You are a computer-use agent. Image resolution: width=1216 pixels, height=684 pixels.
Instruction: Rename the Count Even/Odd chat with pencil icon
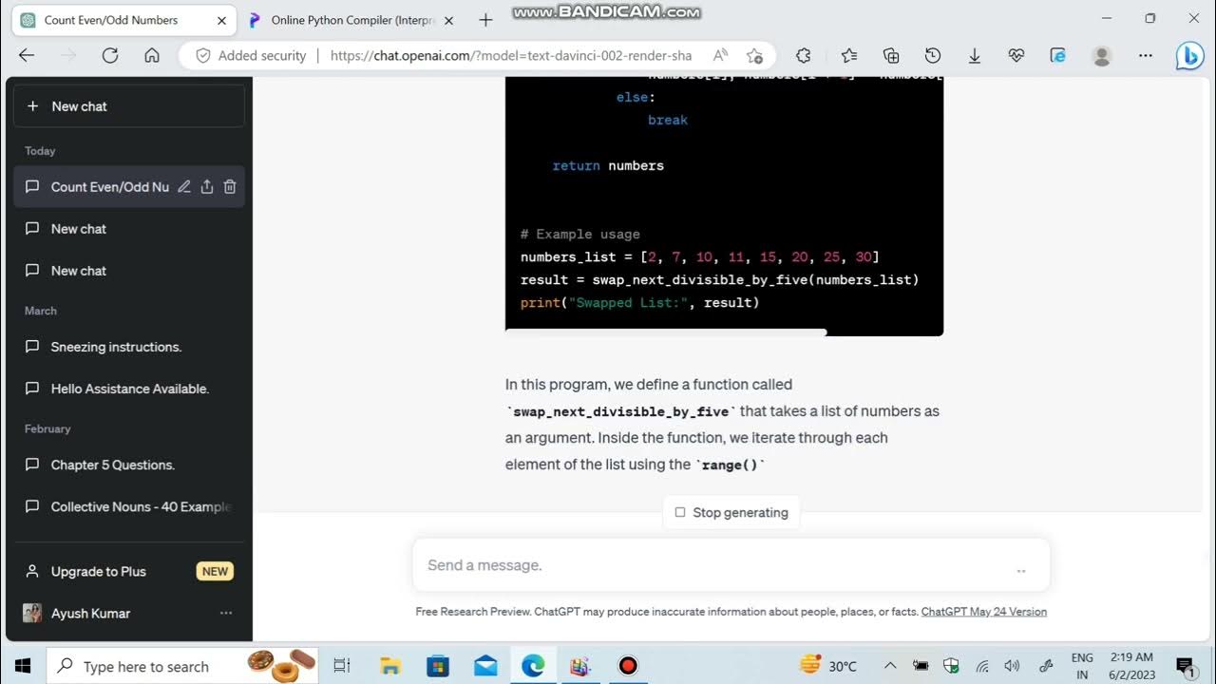[x=184, y=187]
